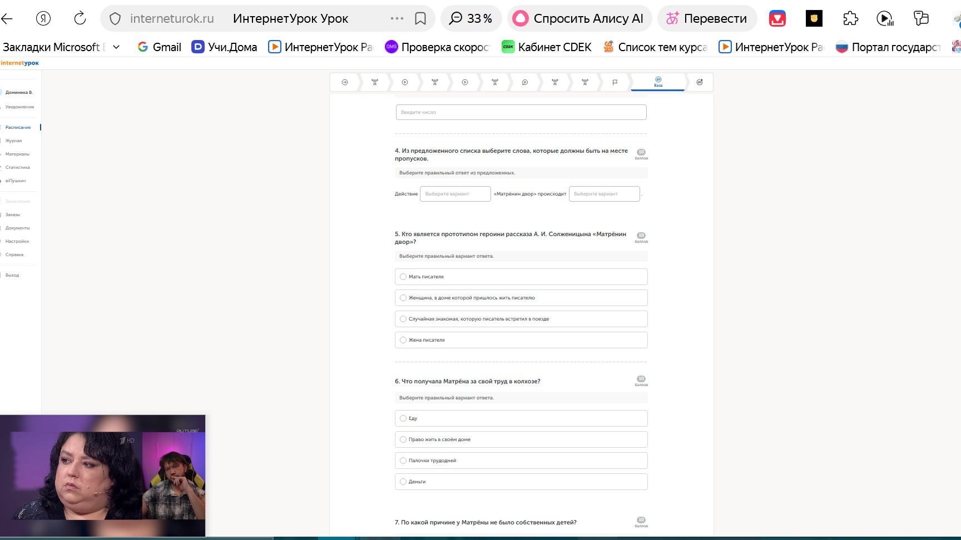Open Статистика in sidebar
The height and width of the screenshot is (540, 961).
point(18,167)
